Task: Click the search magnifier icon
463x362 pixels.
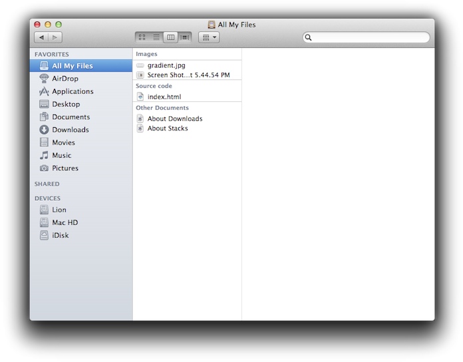Action: [x=308, y=37]
